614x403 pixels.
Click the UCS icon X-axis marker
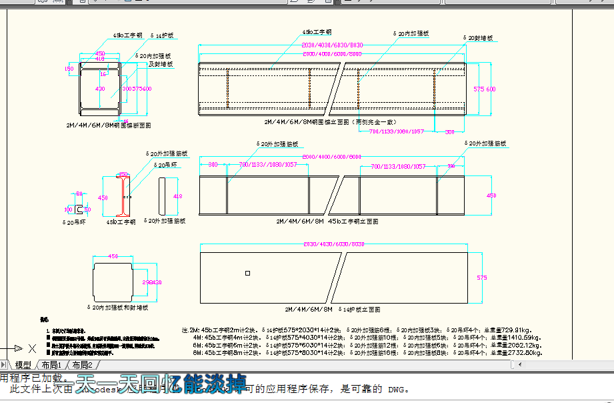33,348
